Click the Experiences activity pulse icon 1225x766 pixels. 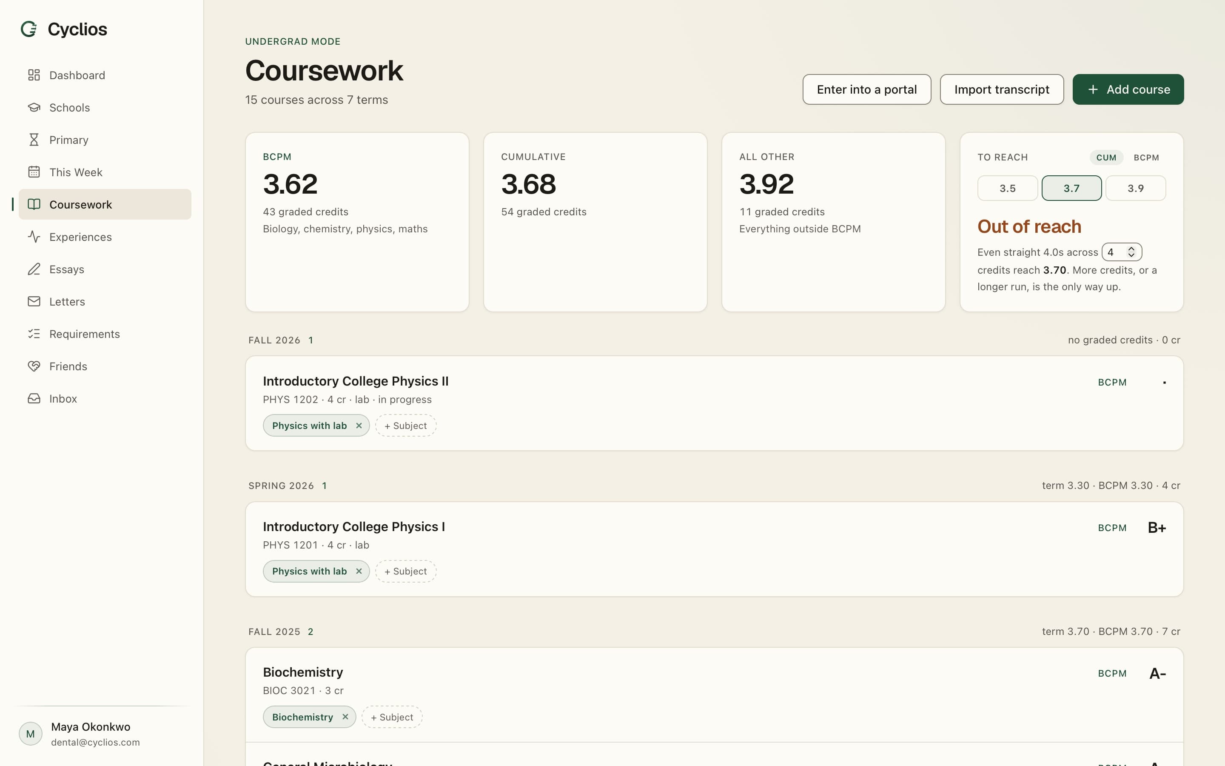point(34,237)
